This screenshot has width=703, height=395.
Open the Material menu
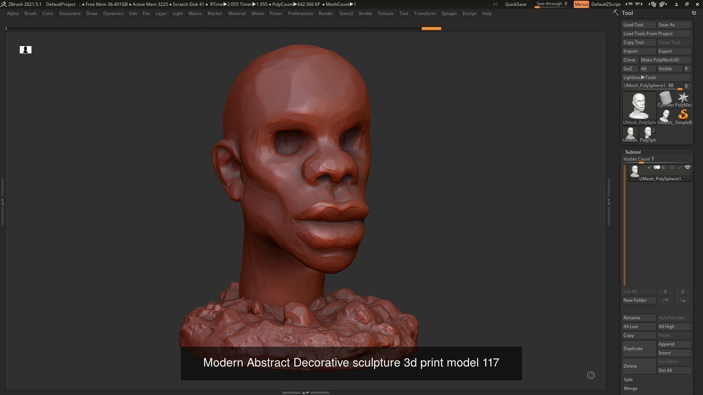[237, 14]
